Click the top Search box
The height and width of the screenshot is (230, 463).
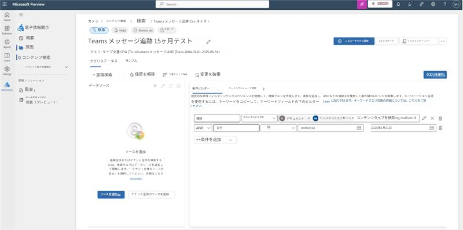[x=212, y=4]
